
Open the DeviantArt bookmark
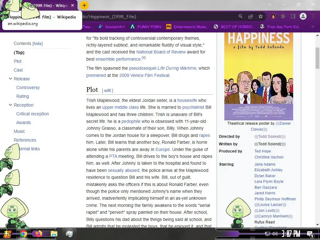click(x=112, y=27)
